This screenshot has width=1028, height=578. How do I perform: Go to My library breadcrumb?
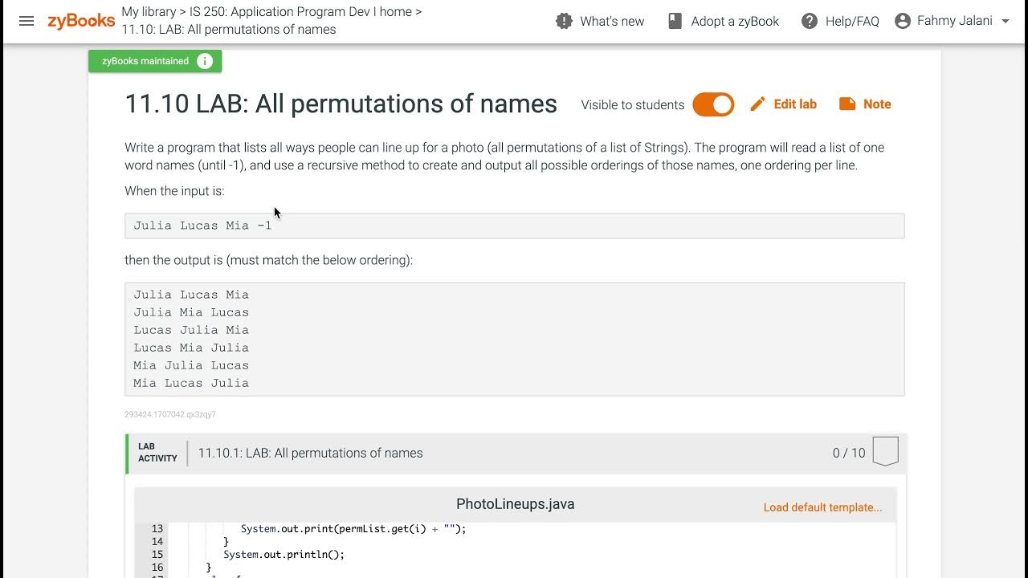click(149, 12)
